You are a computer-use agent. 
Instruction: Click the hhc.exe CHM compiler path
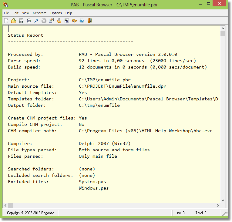pos(146,131)
